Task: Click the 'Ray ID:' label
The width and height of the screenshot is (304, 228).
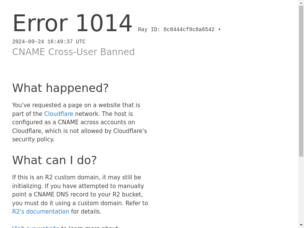Action: coord(149,30)
